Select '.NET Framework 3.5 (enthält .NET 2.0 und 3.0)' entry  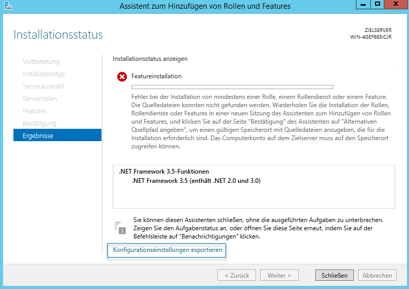coord(196,181)
